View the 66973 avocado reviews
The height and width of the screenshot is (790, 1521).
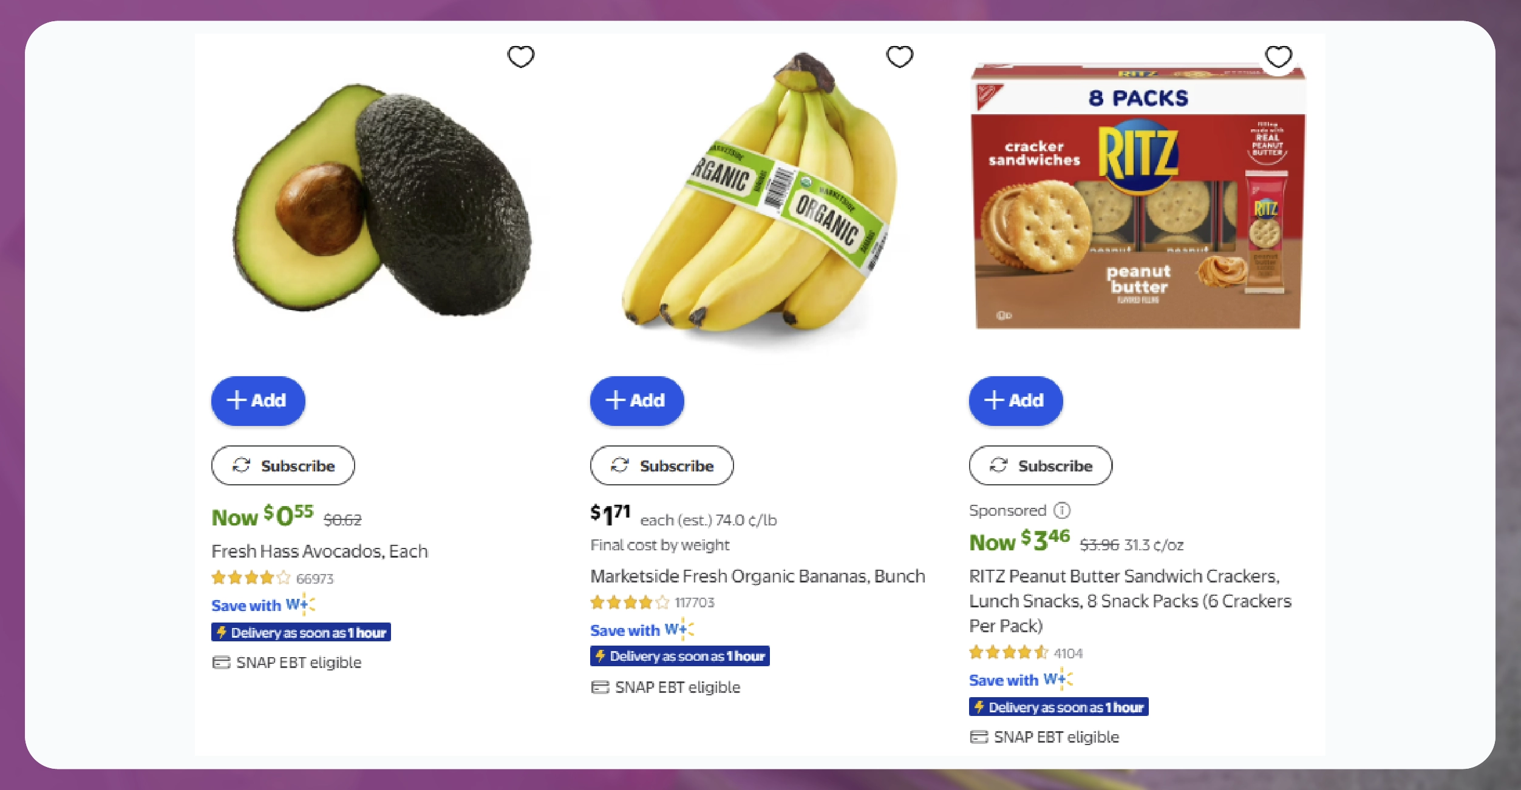(x=314, y=578)
